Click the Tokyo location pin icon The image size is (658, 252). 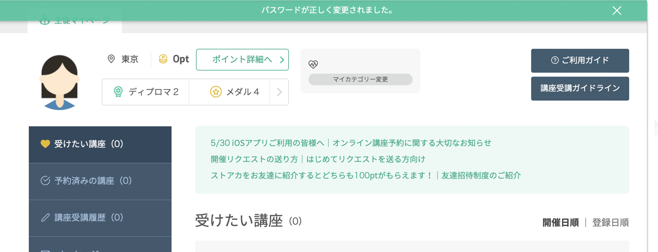click(111, 59)
